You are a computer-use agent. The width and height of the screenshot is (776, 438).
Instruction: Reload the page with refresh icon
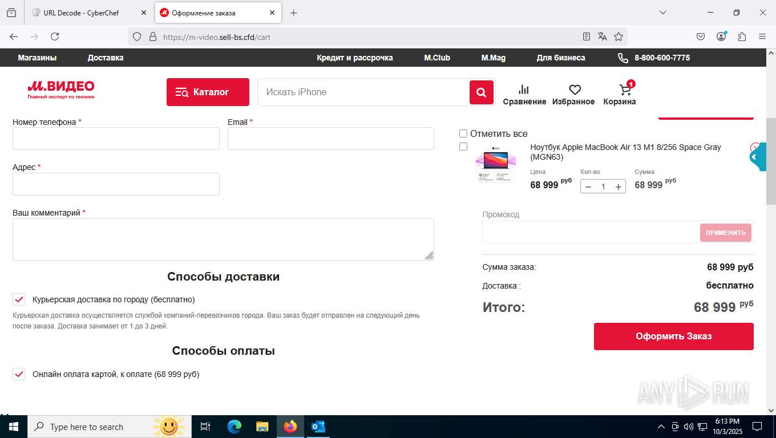point(55,36)
